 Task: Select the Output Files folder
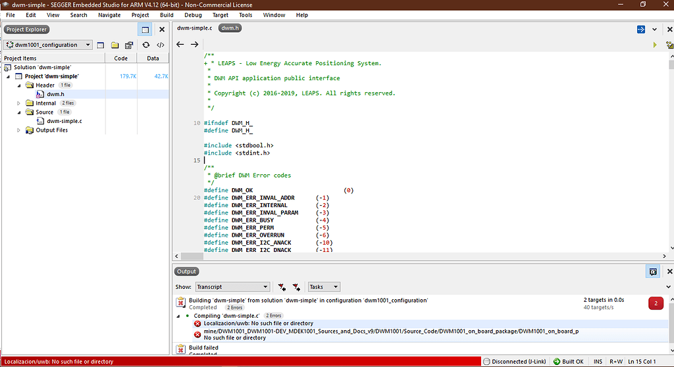[51, 130]
